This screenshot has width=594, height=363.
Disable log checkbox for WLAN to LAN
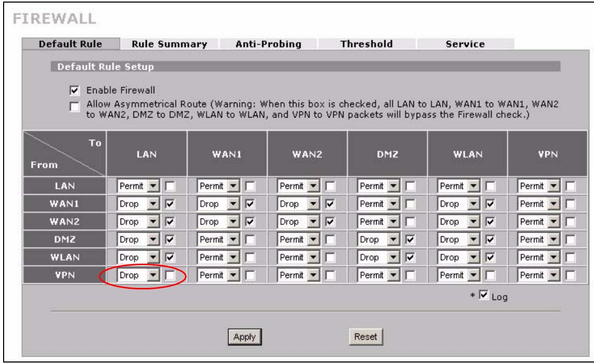click(170, 257)
